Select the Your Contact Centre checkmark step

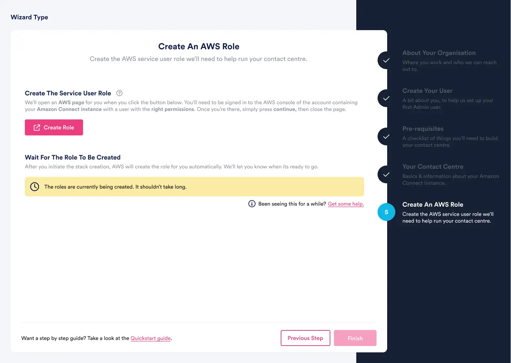[386, 174]
